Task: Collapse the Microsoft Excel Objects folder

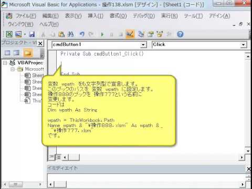Action: click(13, 69)
